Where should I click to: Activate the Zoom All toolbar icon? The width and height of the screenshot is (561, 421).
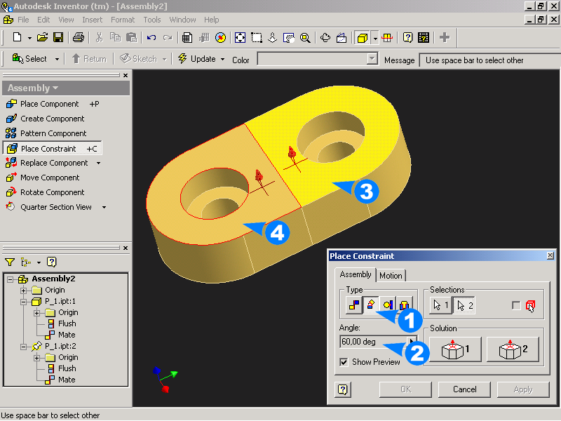[240, 37]
